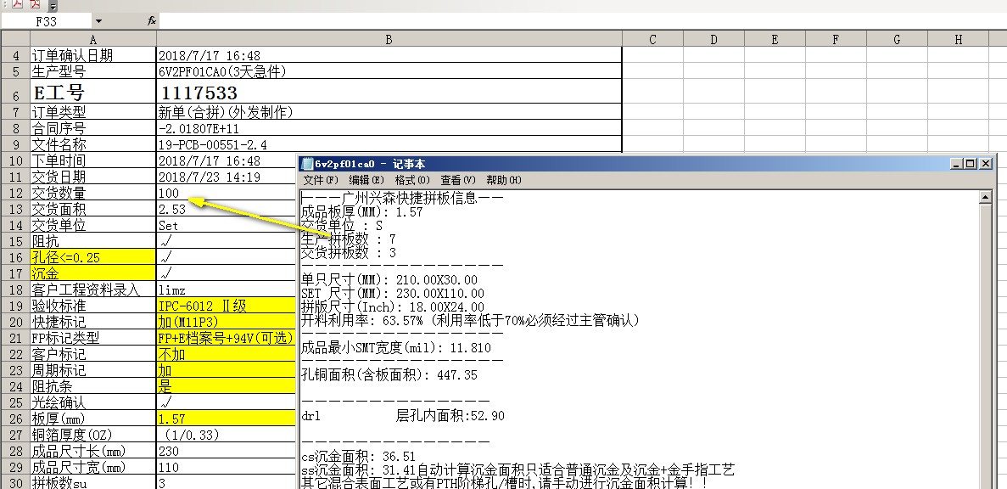Image resolution: width=1007 pixels, height=489 pixels.
Task: Select column A header
Action: click(92, 39)
